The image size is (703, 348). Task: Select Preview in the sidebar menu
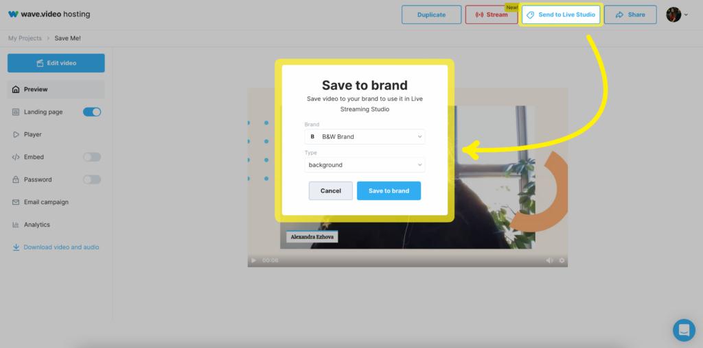(x=56, y=90)
